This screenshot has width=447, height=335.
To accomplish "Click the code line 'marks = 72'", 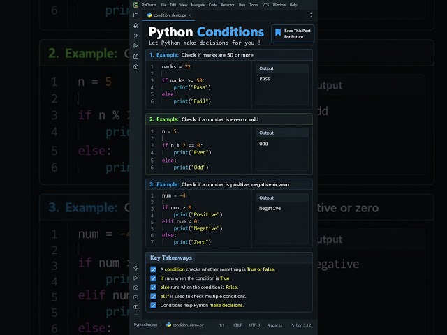I will point(176,67).
